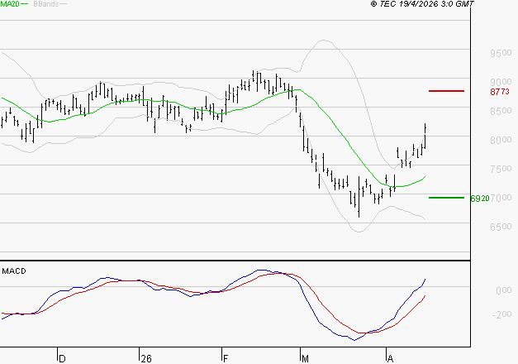
Task: Click the MA20 legend label
Action: tap(10, 3)
